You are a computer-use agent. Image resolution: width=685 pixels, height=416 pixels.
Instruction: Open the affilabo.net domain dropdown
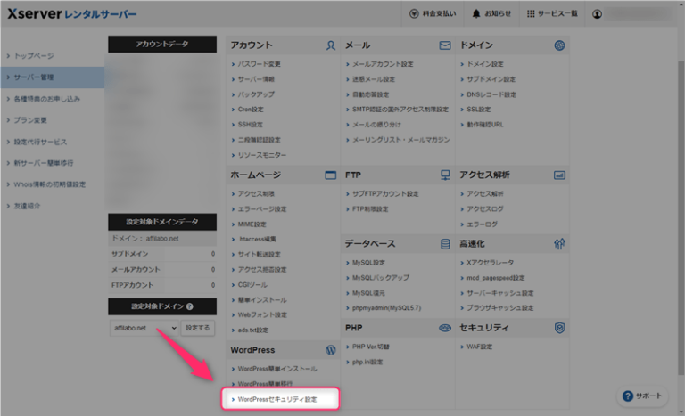[x=144, y=329]
